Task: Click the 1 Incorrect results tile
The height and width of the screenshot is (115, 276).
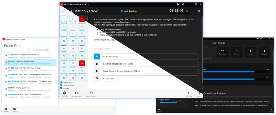Action: pos(251,52)
